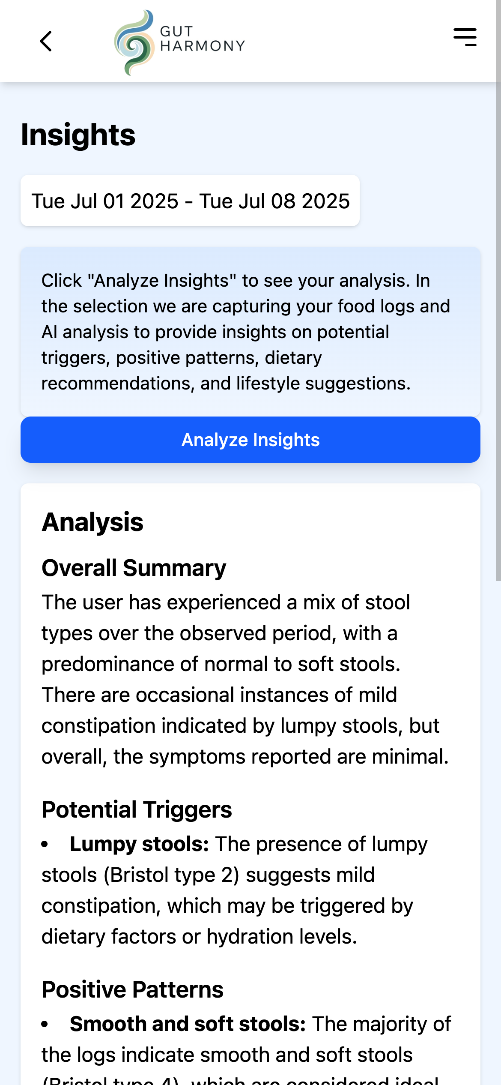Tap Analyze Insights to refresh the analysis
The height and width of the screenshot is (1085, 501).
(x=250, y=439)
